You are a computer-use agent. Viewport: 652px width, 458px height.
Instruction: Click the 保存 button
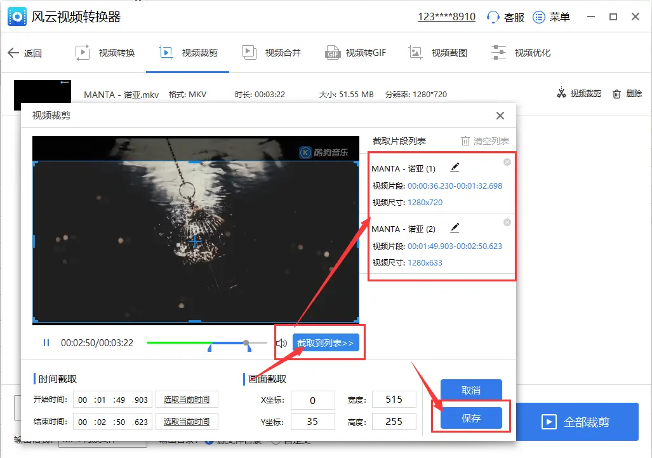(x=471, y=418)
